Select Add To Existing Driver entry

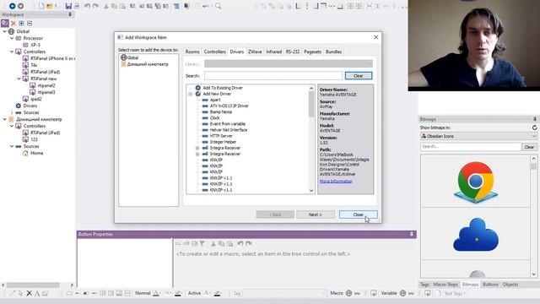click(x=223, y=88)
